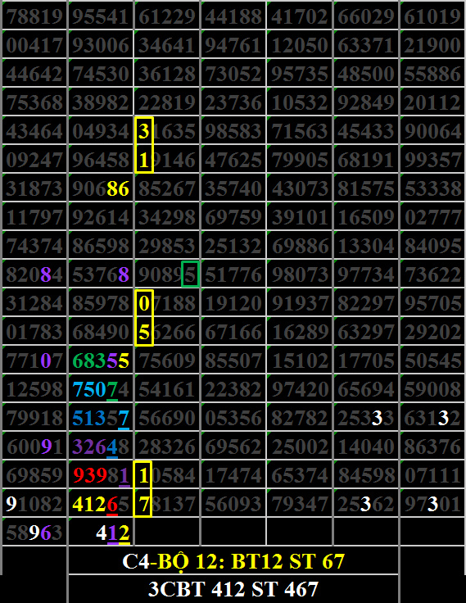
Task: Click on cell 85978
Action: [x=101, y=302]
